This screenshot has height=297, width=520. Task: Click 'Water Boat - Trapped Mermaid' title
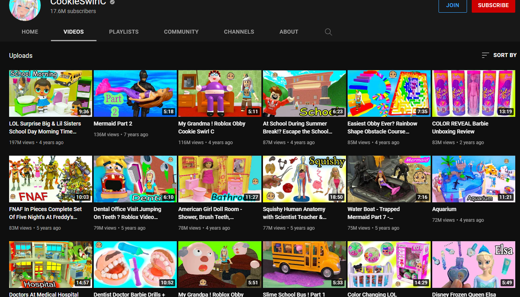tap(374, 213)
